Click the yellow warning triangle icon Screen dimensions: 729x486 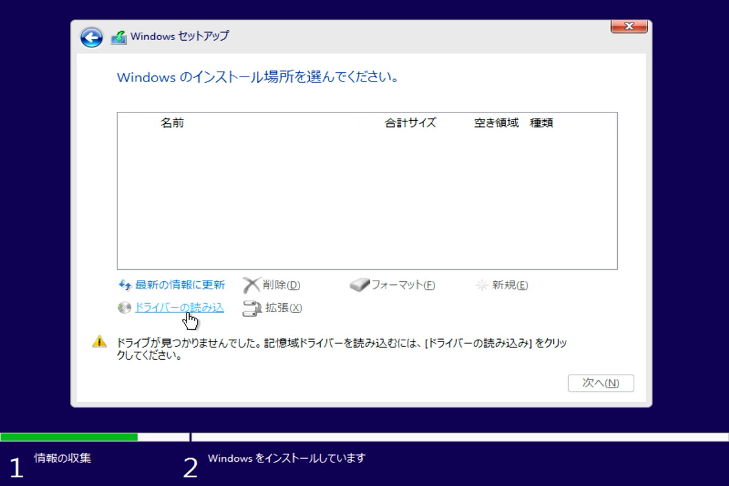coord(99,342)
